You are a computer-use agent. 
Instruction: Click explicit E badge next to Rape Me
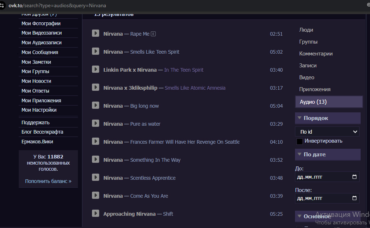click(x=153, y=34)
